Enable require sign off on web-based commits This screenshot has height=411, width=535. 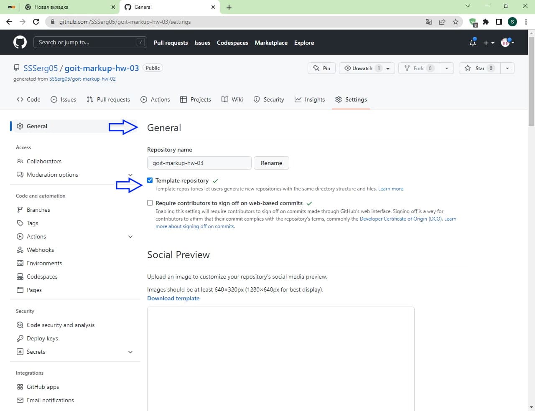pyautogui.click(x=150, y=203)
